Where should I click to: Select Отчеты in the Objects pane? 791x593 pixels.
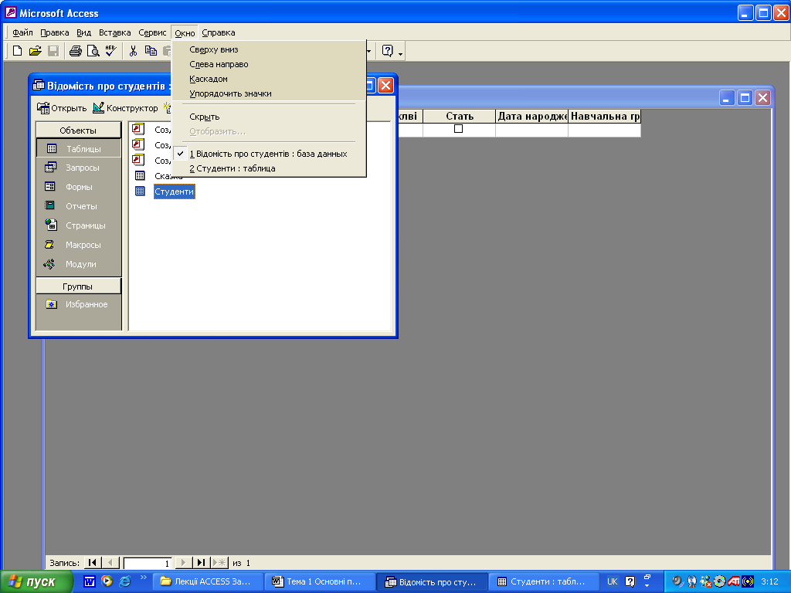(79, 205)
